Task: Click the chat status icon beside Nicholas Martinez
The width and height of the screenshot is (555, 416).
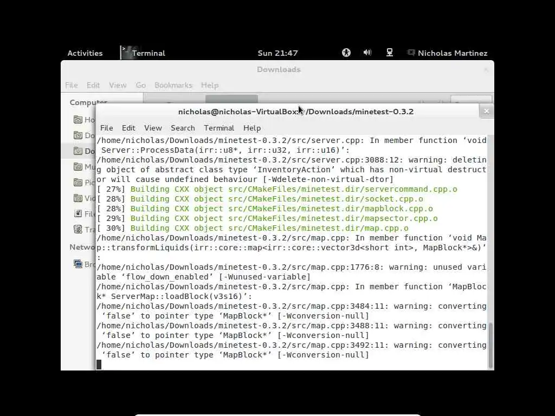Action: (x=411, y=53)
